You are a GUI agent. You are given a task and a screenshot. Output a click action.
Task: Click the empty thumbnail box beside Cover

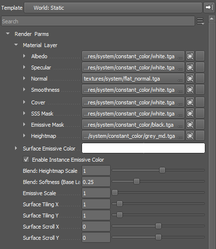pos(200,102)
